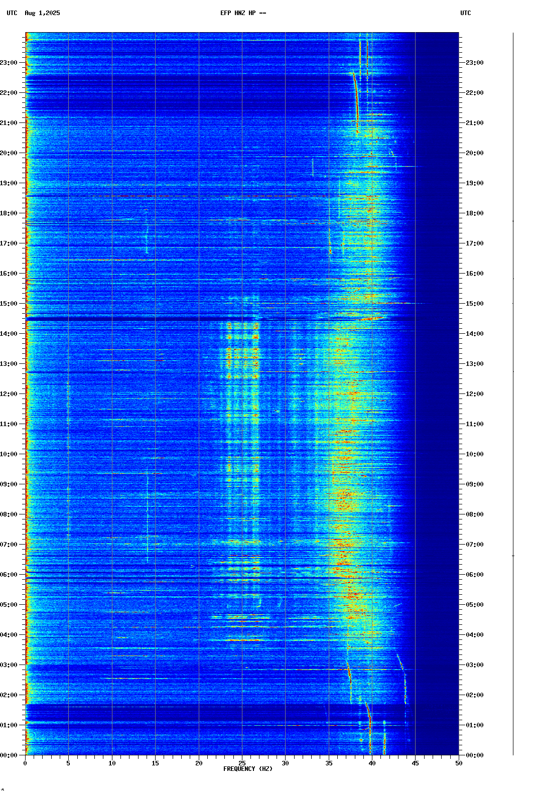Click '15:00' on the left time axis
Screen dimensions: 535x795
[9, 304]
